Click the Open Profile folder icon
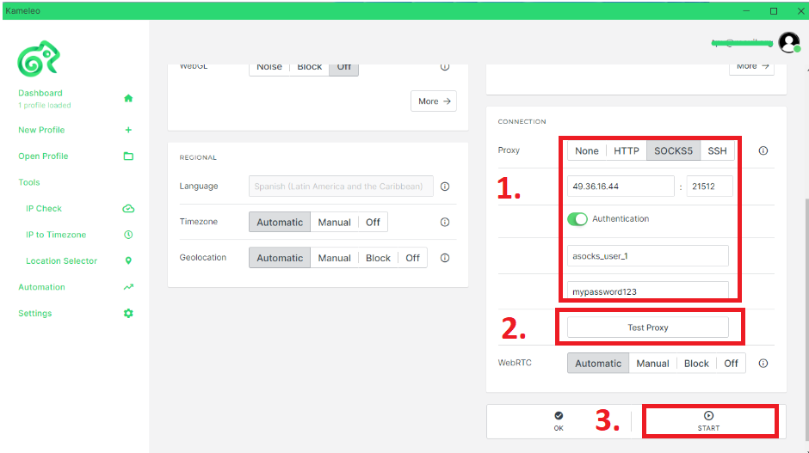Screen dimensions: 809x453 (x=128, y=156)
